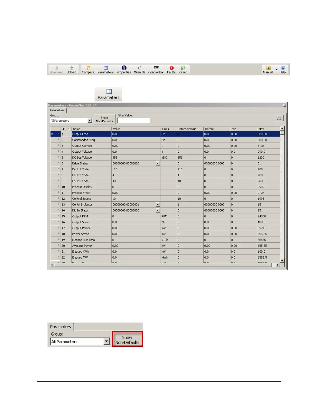
Task: Select the Parameters tab in lower image
Action: tap(61, 327)
